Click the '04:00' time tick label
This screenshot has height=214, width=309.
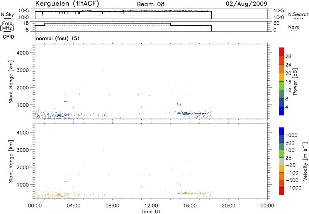73,206
